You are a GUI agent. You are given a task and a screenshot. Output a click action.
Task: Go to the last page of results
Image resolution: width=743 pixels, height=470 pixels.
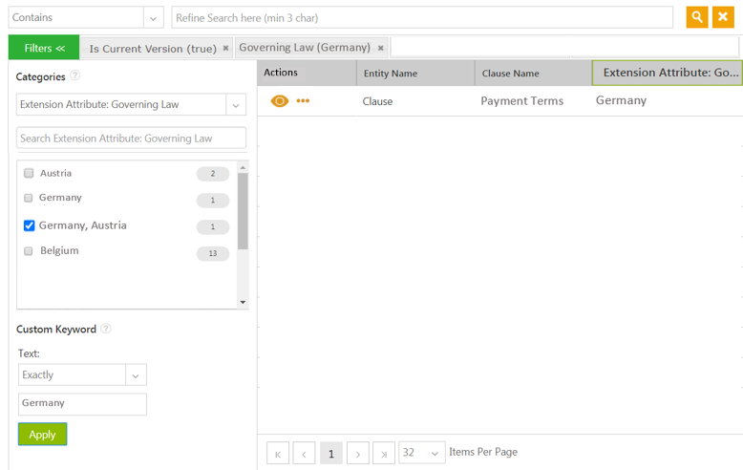click(384, 453)
